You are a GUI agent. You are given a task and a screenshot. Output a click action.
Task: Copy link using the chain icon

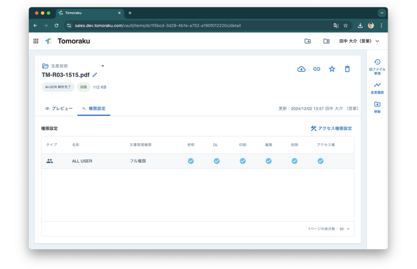[x=316, y=69]
